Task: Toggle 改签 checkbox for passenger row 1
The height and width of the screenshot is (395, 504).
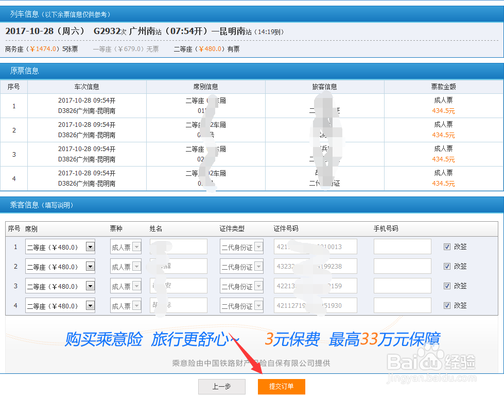Action: point(447,246)
